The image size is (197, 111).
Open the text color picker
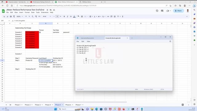pyautogui.click(x=74, y=16)
